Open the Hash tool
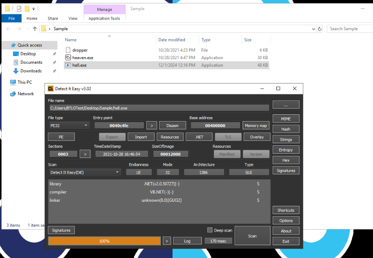Viewport: 373px width, 258px height. tap(286, 129)
